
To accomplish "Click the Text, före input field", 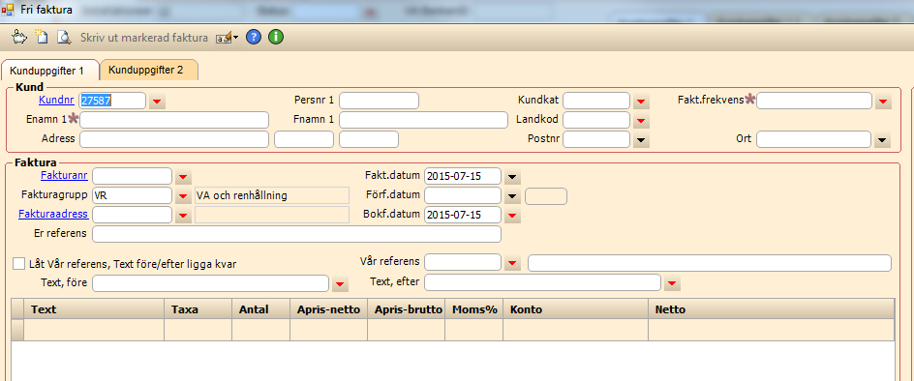I will 210,283.
